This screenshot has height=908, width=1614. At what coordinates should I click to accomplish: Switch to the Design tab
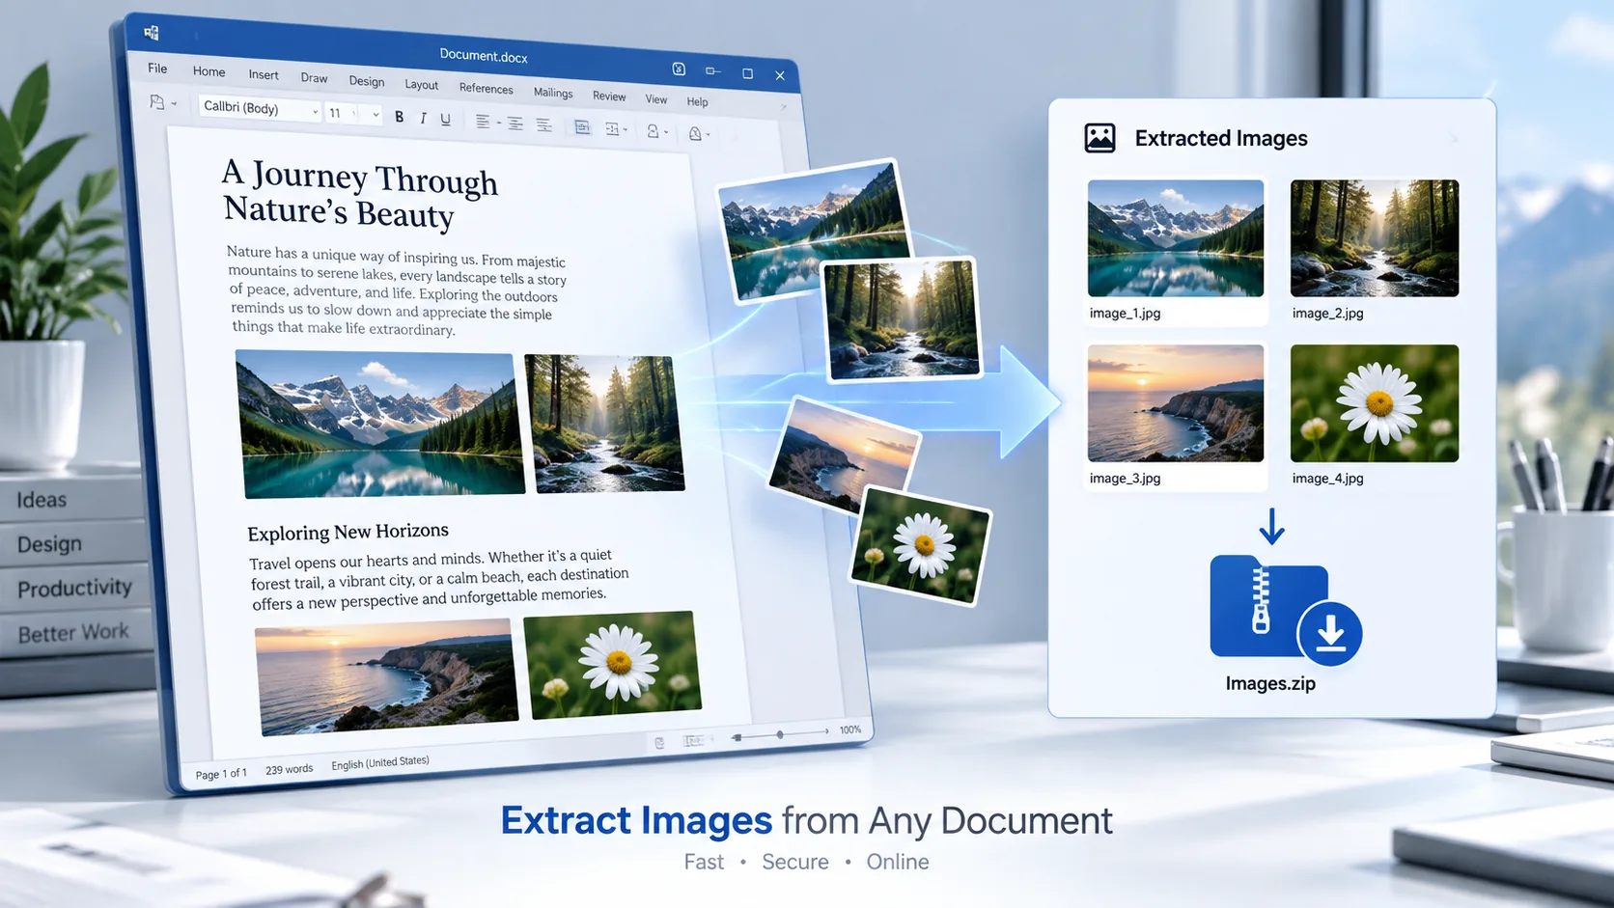tap(367, 81)
